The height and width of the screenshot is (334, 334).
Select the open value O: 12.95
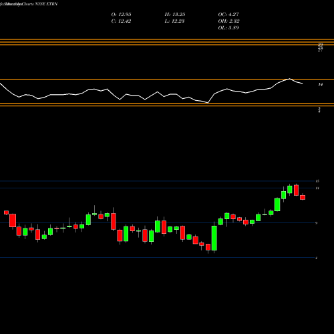(121, 15)
